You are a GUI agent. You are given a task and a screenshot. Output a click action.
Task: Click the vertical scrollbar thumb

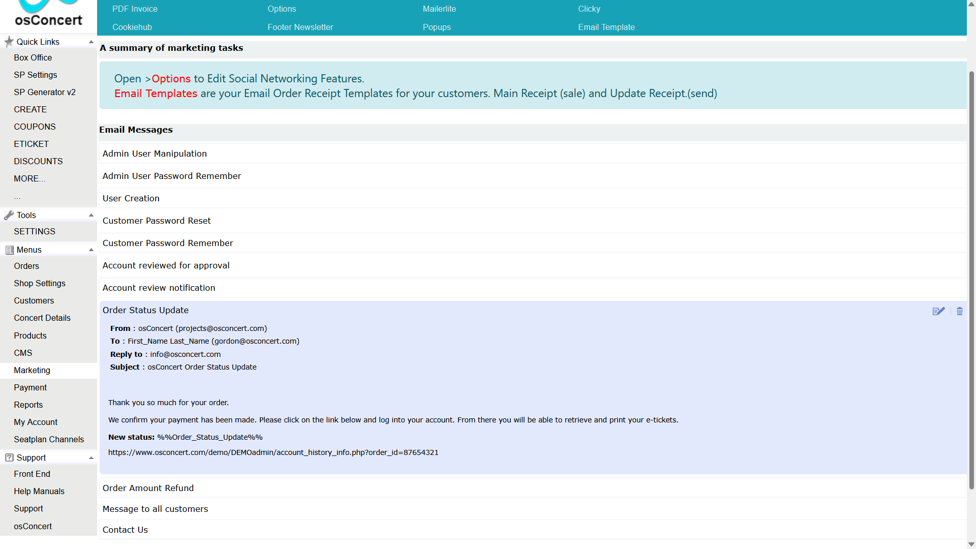click(971, 280)
